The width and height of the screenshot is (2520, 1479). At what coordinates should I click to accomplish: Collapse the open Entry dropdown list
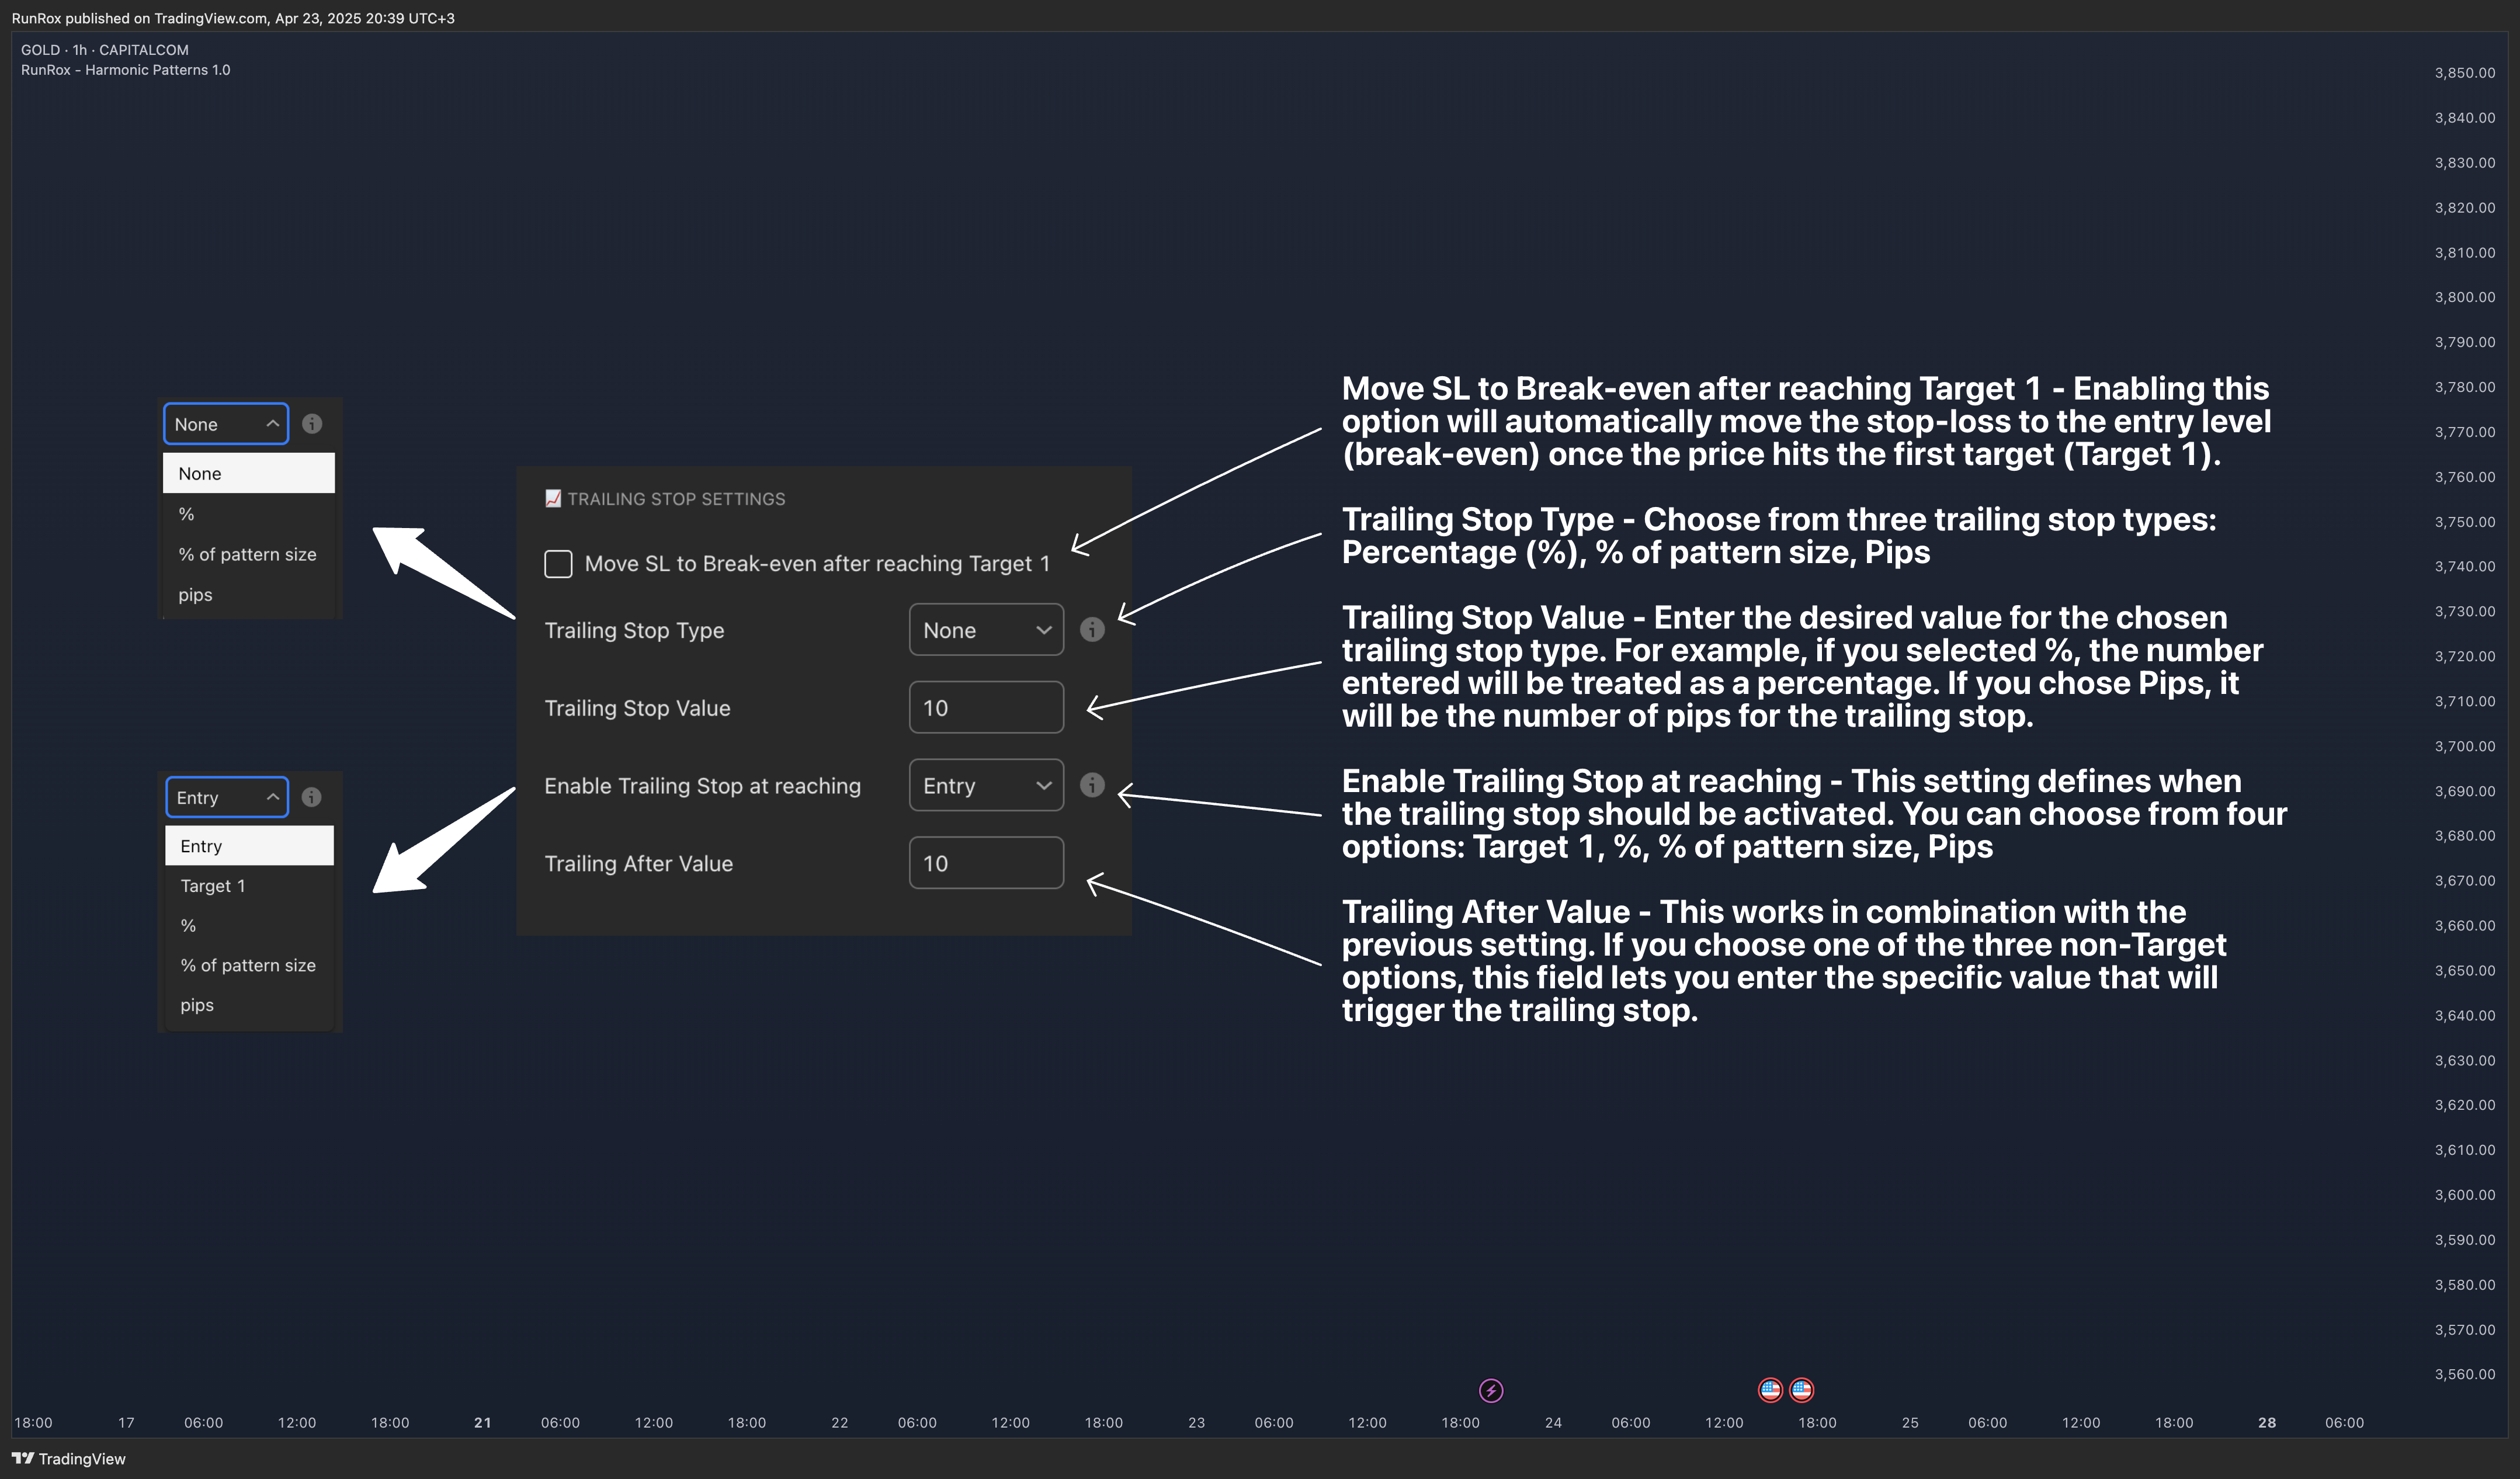coord(226,797)
